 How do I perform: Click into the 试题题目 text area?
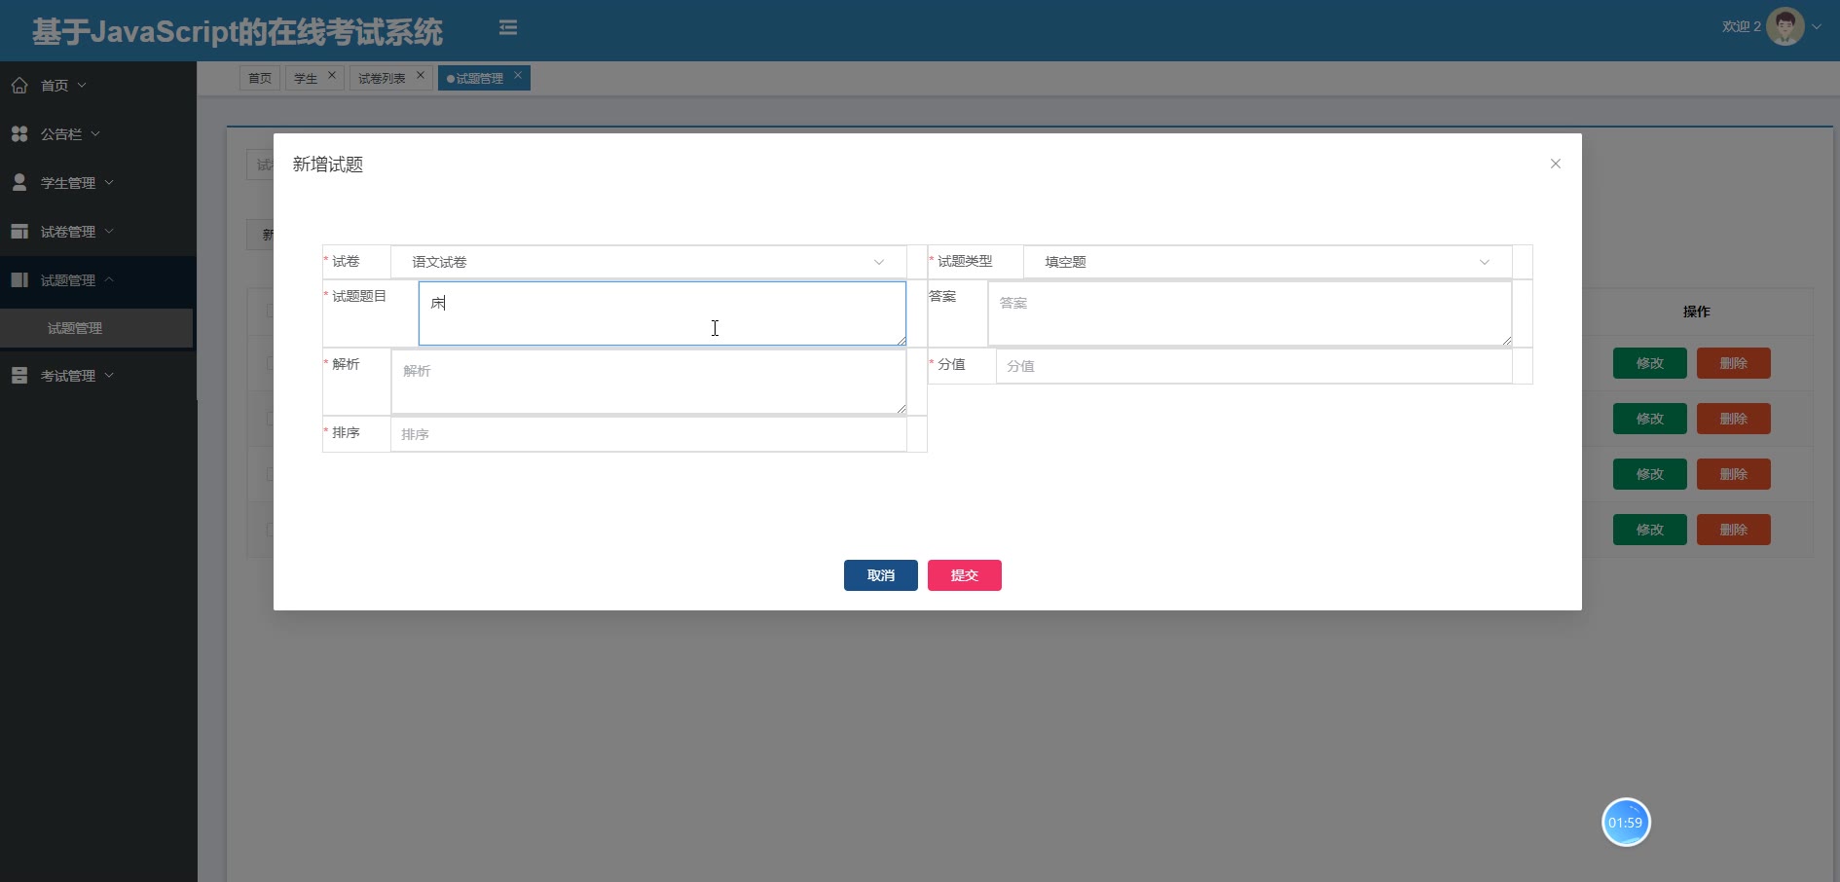[x=662, y=313]
